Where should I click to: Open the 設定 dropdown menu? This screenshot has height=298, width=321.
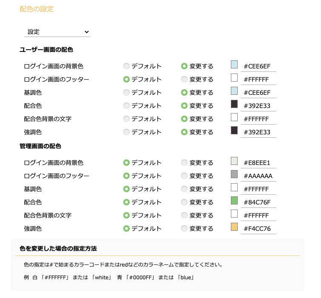(x=57, y=32)
